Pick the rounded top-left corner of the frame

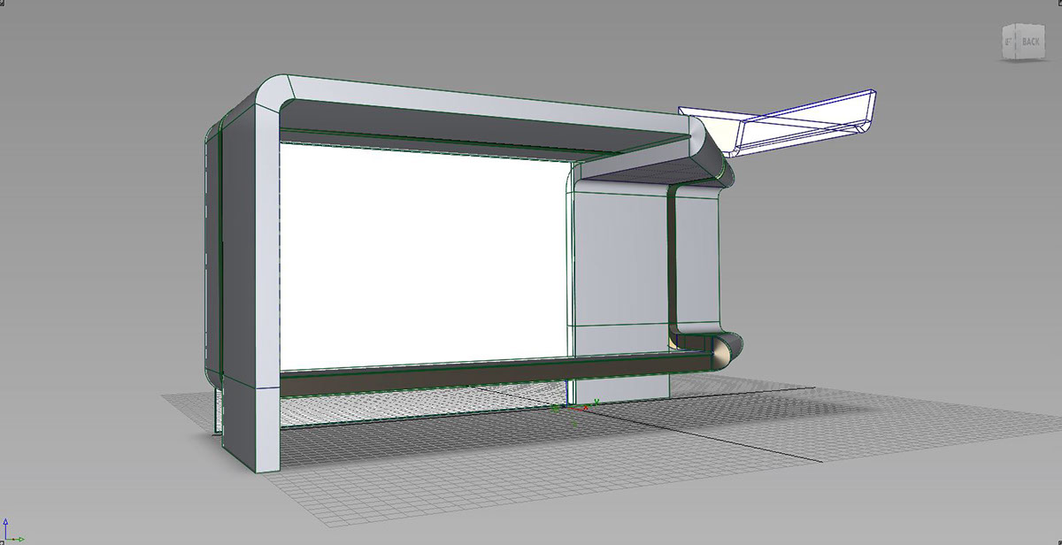pos(273,93)
